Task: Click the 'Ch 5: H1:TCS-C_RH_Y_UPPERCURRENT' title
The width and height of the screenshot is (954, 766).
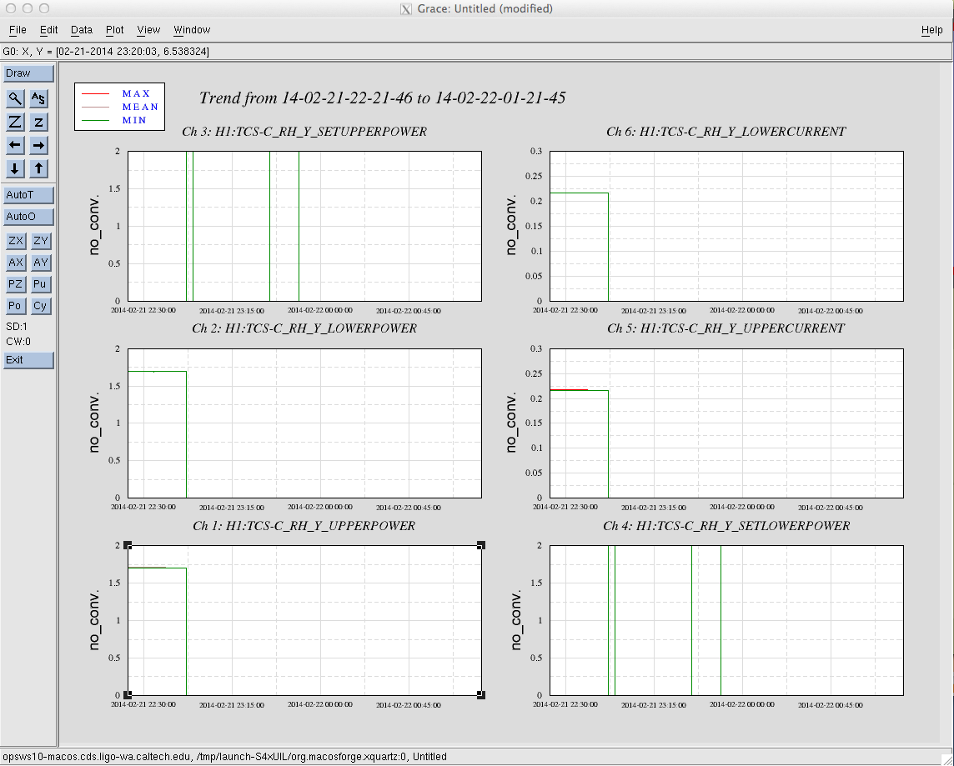Action: (726, 329)
